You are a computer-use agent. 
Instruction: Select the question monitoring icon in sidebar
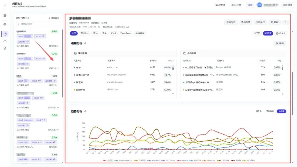tap(5, 34)
